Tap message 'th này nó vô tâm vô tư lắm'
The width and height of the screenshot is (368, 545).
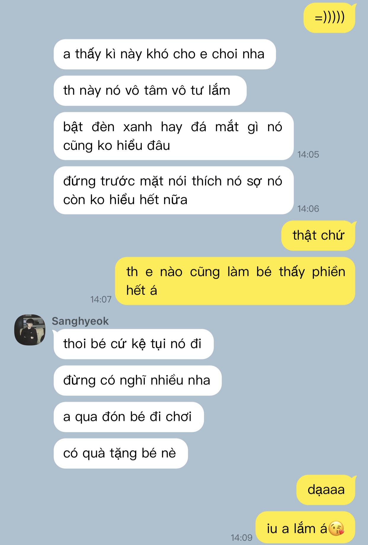150,91
